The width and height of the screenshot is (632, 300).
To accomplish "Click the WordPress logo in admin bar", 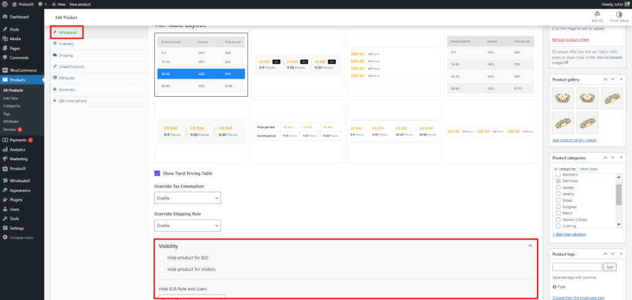I will point(5,4).
